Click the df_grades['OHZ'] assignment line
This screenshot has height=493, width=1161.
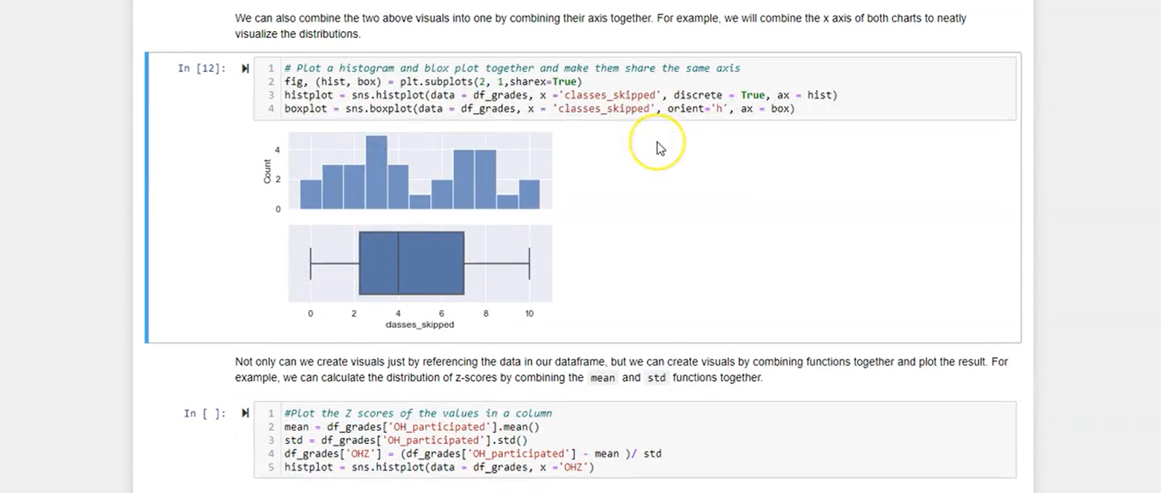(x=473, y=454)
